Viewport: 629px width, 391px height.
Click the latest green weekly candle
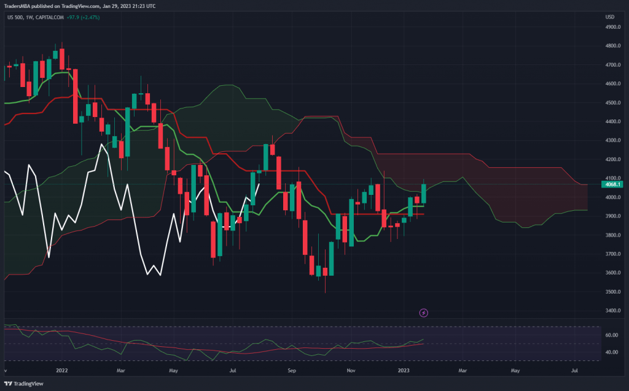[423, 194]
